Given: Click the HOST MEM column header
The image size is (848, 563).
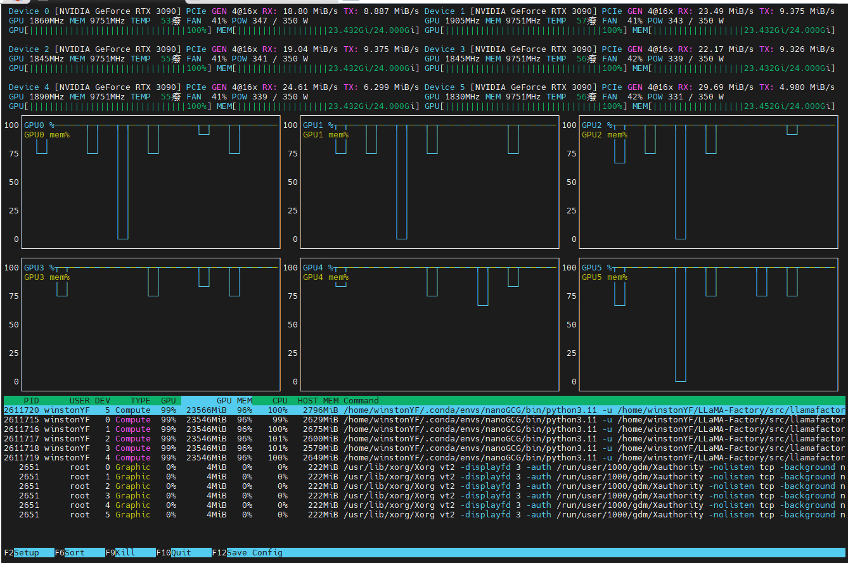Looking at the screenshot, I should click(318, 400).
